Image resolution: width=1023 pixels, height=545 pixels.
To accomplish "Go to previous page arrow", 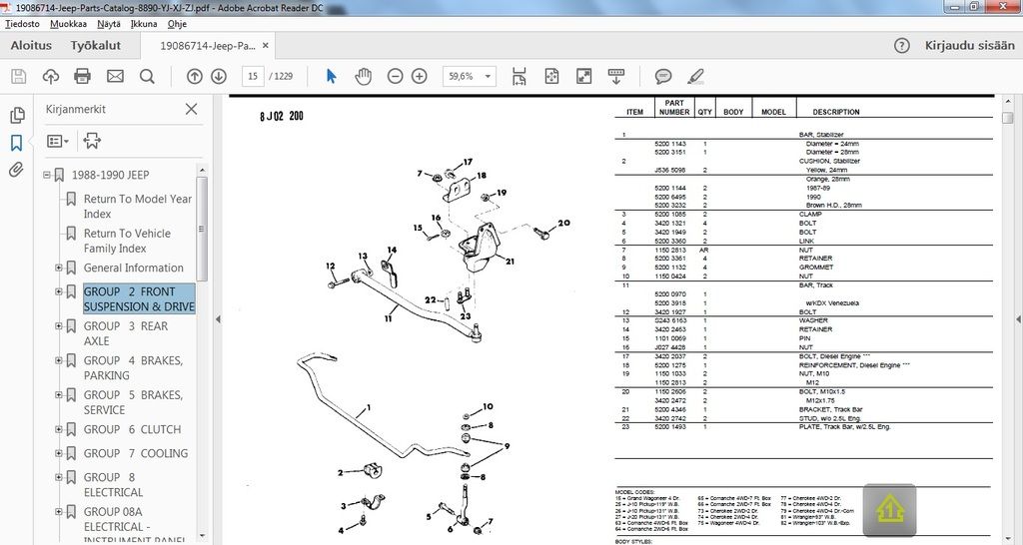I will 195,76.
